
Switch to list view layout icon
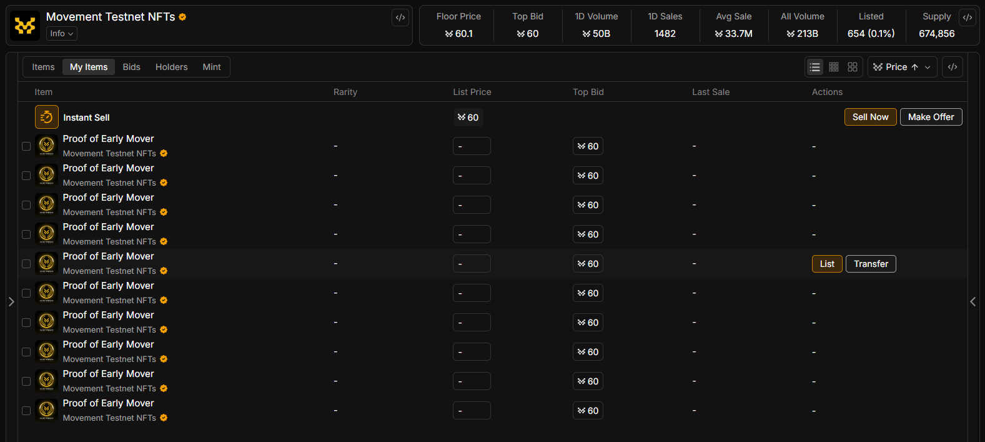(814, 67)
